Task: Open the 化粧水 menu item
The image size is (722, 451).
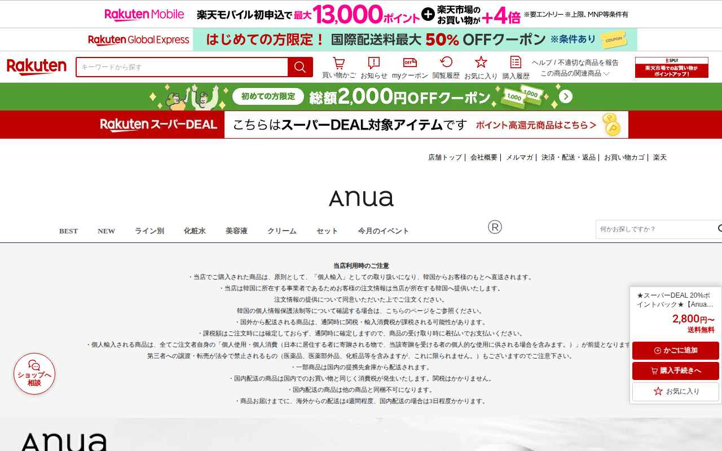Action: (195, 231)
